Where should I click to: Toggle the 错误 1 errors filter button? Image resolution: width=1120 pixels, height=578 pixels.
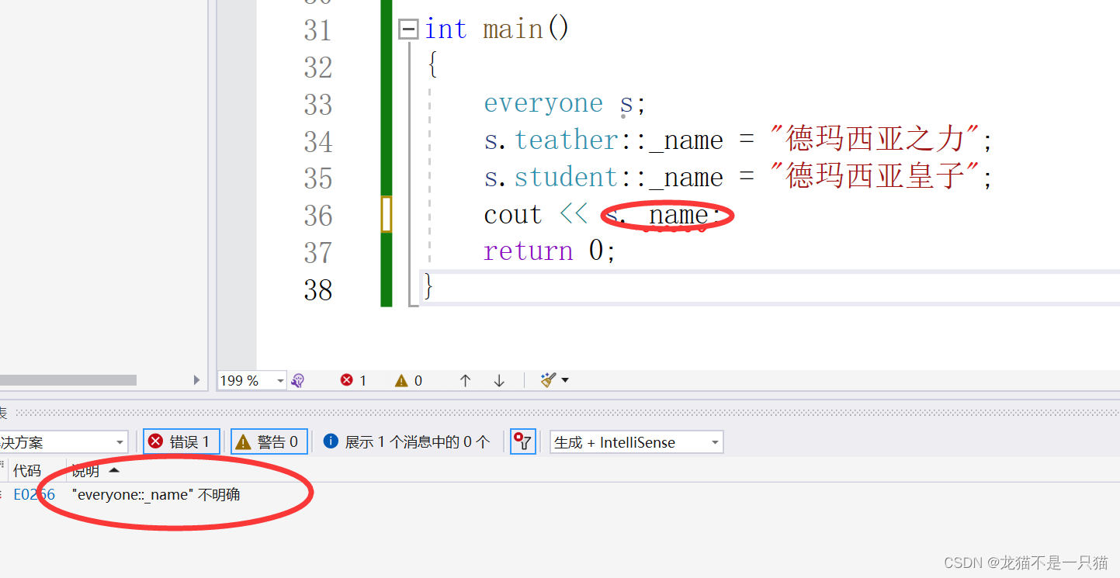click(182, 442)
